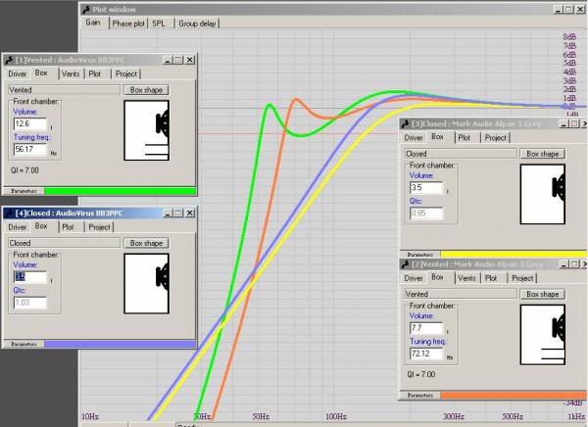Click Parameters button next to purple color bar
Viewport: 588px width, 427px height.
(x=24, y=344)
